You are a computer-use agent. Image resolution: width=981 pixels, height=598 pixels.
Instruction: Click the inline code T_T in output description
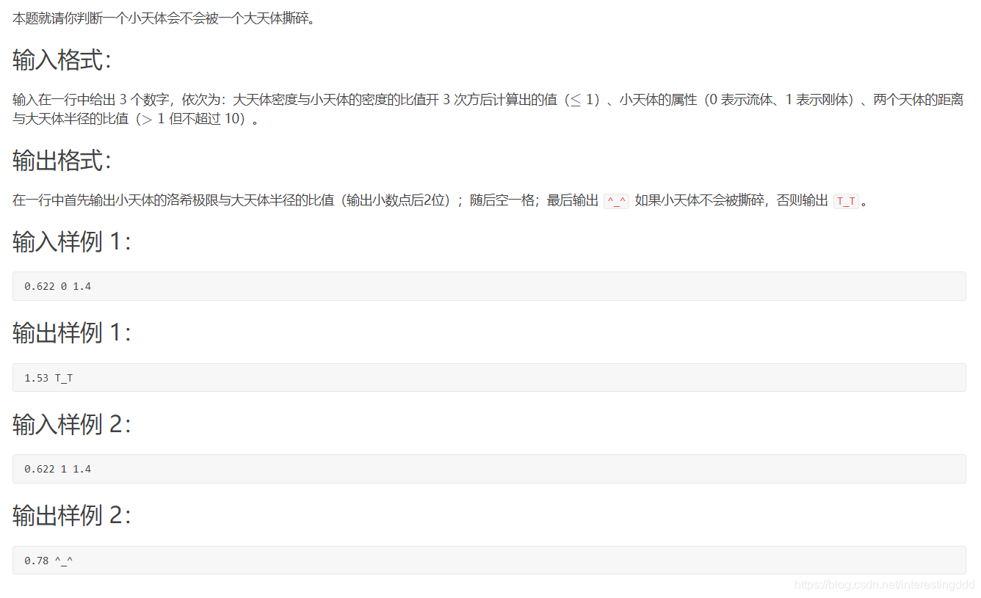click(x=846, y=201)
